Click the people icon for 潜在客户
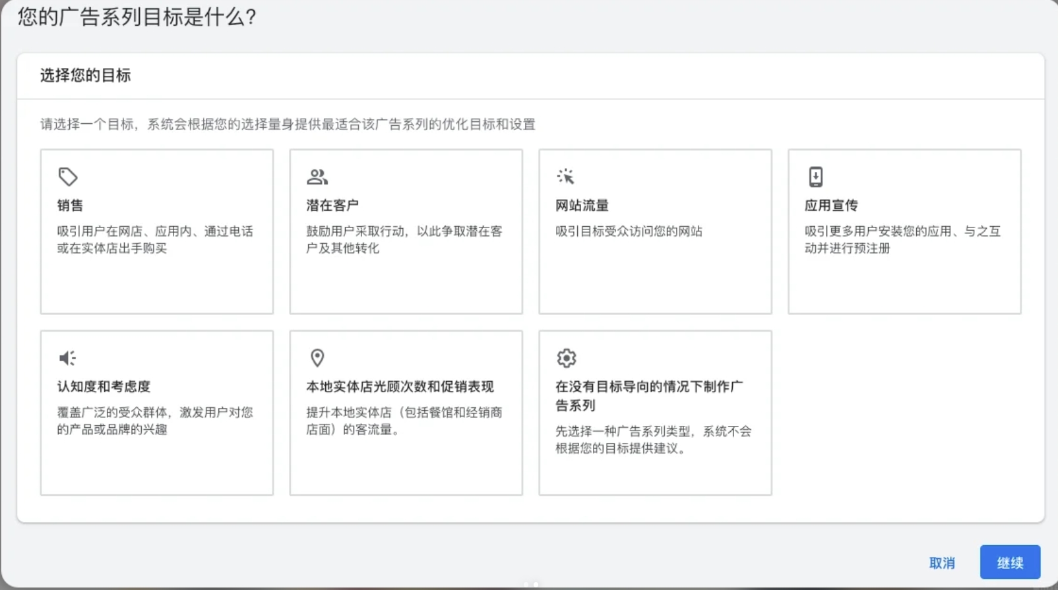 [317, 177]
